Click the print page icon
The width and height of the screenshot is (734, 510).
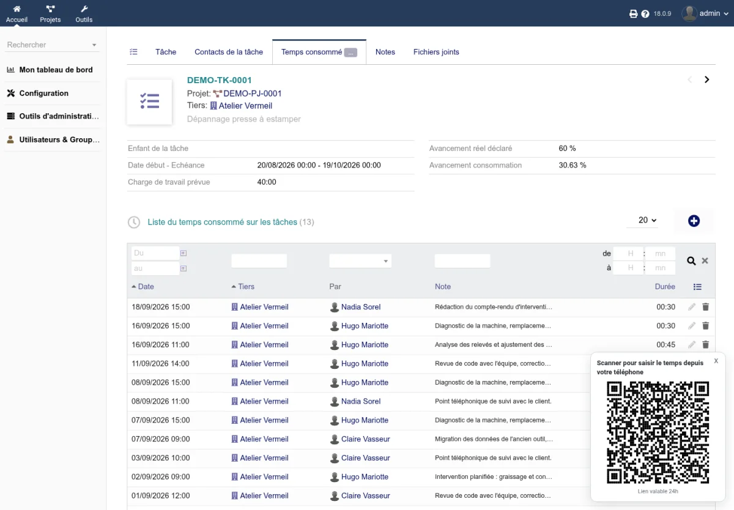634,13
